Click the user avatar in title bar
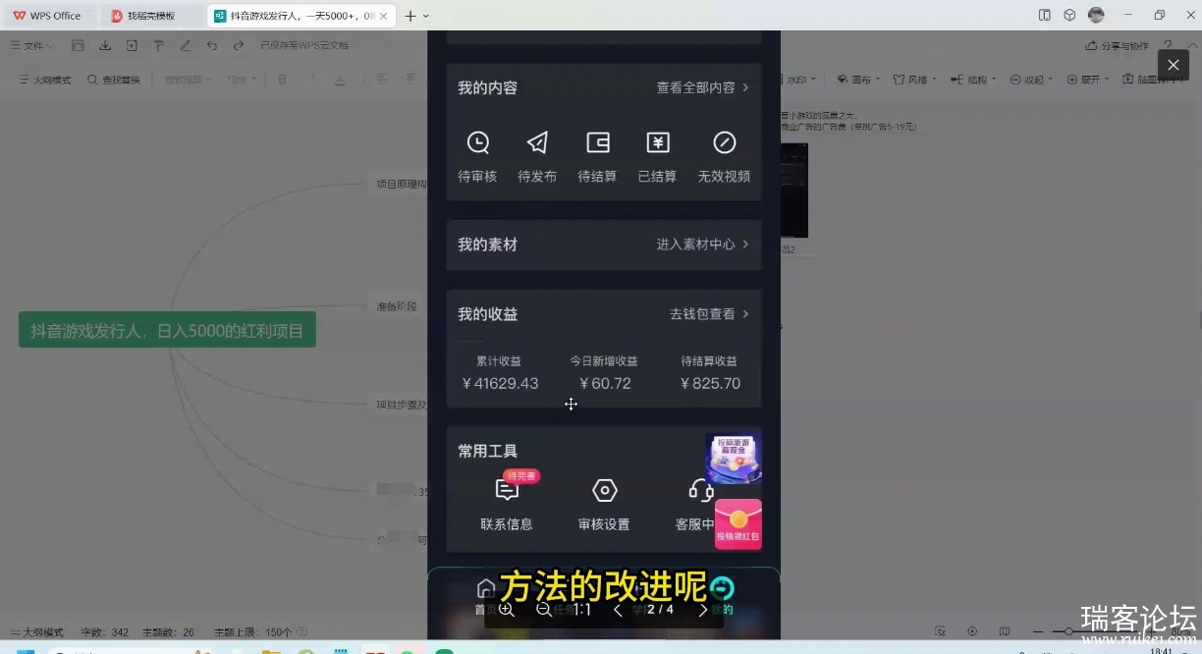 click(x=1096, y=16)
